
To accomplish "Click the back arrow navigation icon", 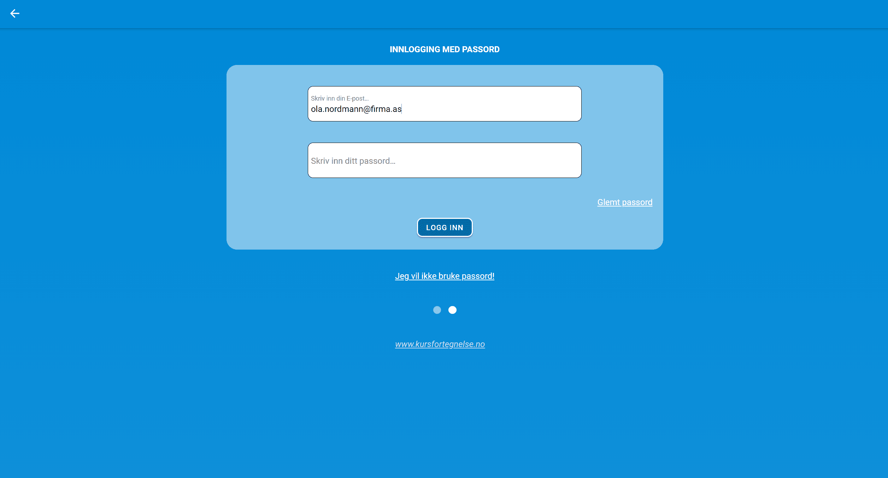I will coord(15,13).
